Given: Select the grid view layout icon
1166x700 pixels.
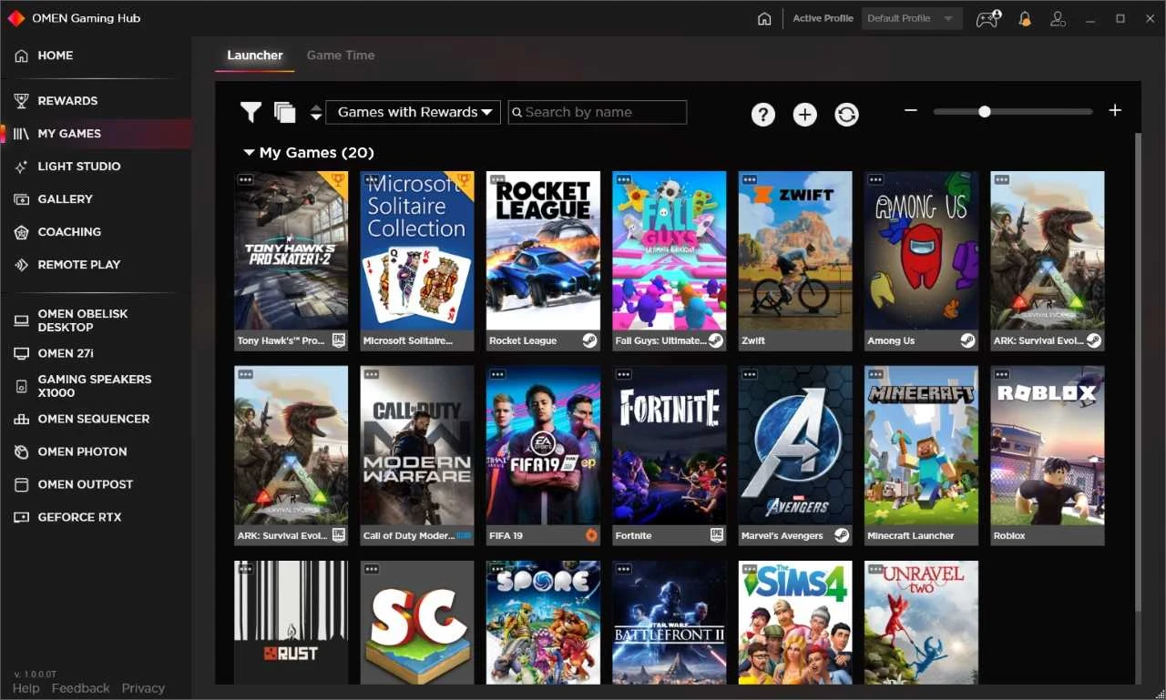Looking at the screenshot, I should [x=284, y=111].
